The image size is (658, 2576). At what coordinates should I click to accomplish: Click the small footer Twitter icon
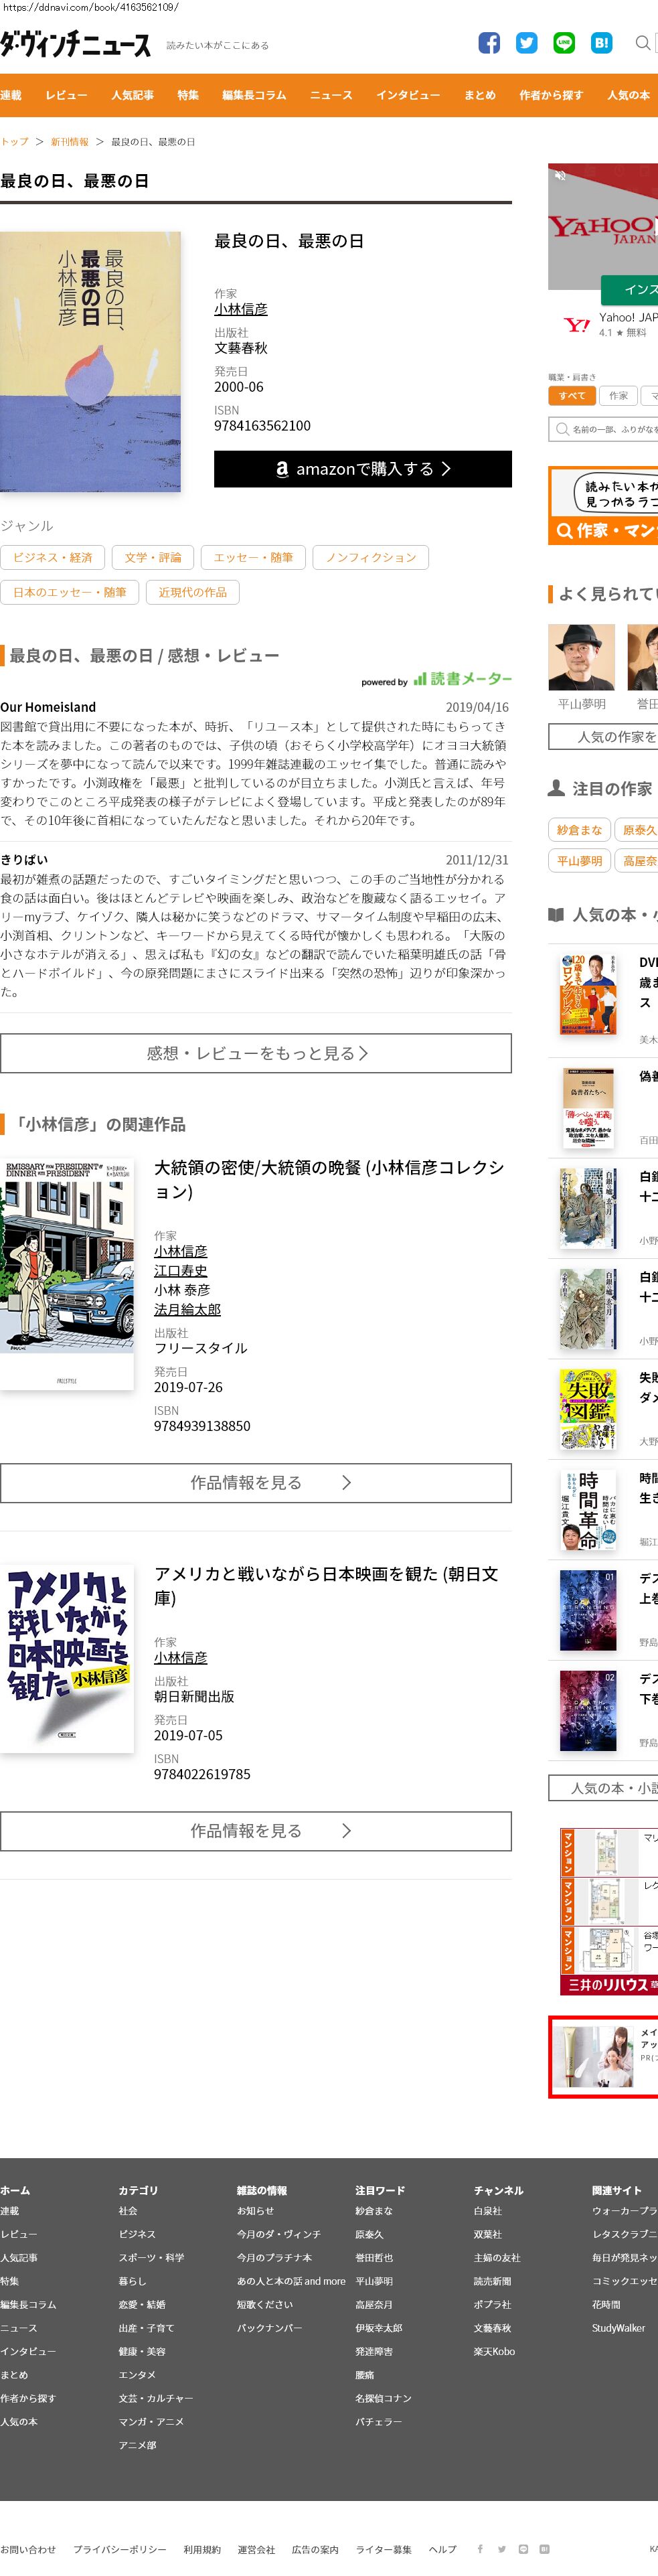pyautogui.click(x=502, y=2548)
